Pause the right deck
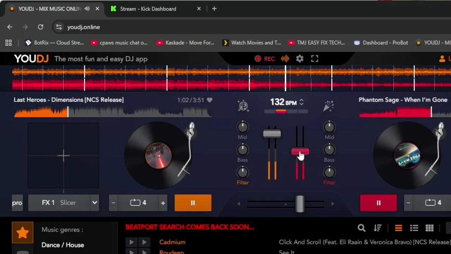 tap(378, 203)
